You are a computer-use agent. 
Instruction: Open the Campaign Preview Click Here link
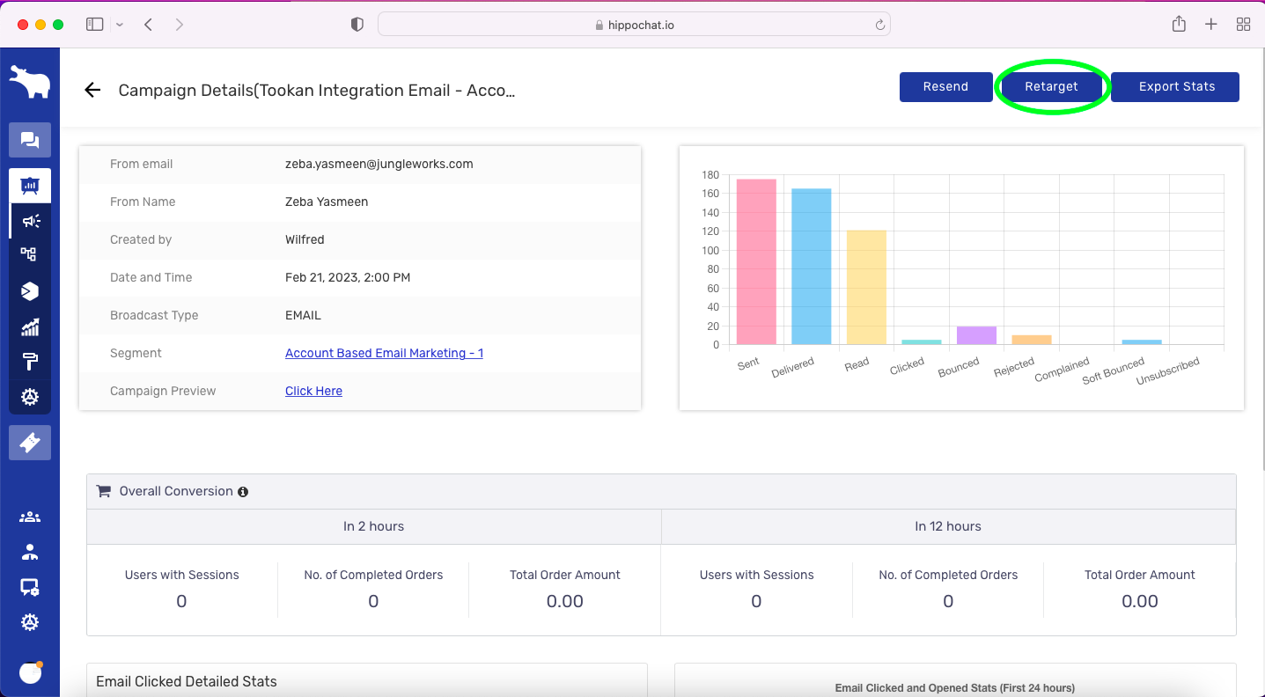click(313, 391)
